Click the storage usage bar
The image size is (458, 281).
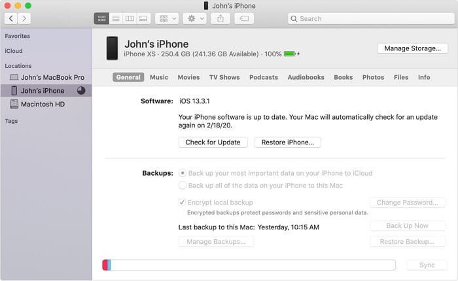click(249, 265)
